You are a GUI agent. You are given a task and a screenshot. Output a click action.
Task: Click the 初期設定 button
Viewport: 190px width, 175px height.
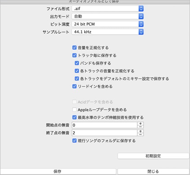coord(153,156)
